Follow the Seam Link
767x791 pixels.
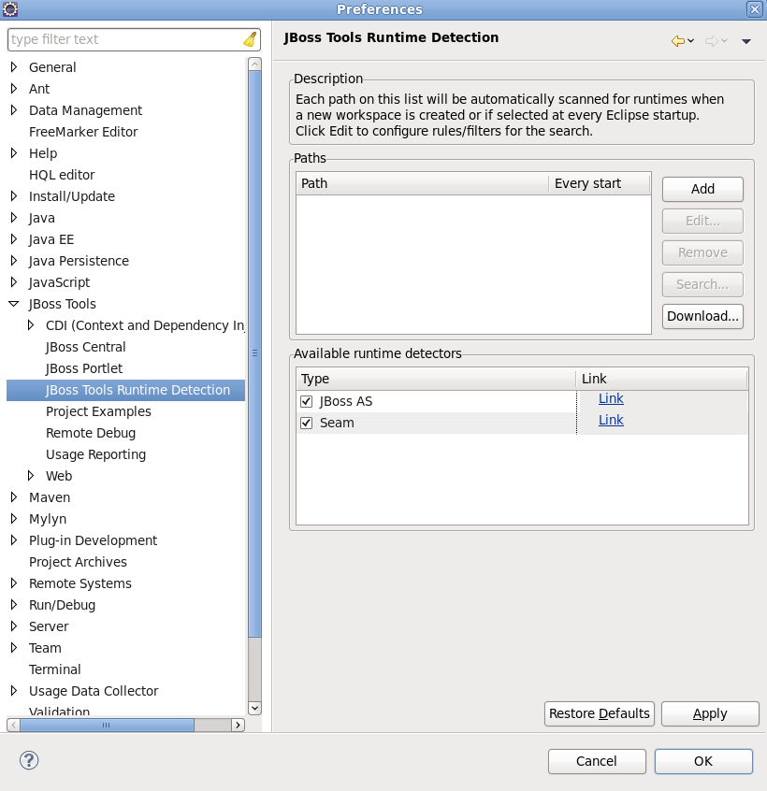coord(611,420)
